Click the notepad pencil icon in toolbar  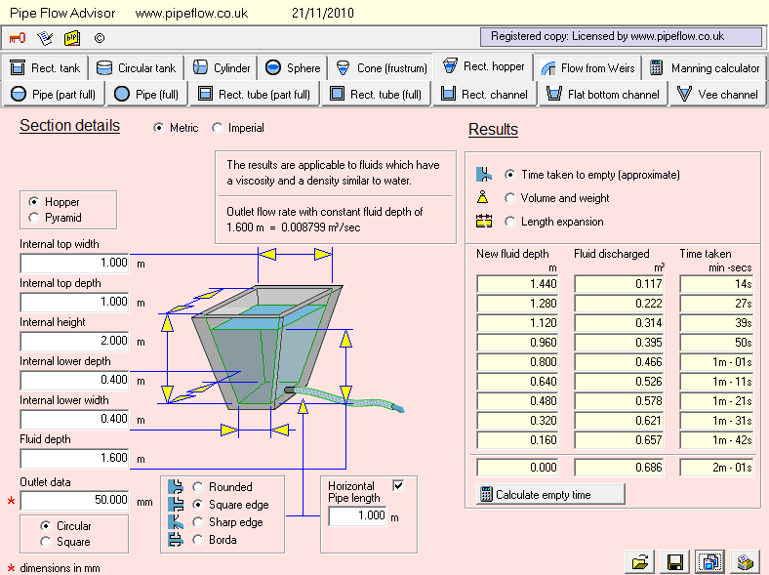tap(44, 38)
